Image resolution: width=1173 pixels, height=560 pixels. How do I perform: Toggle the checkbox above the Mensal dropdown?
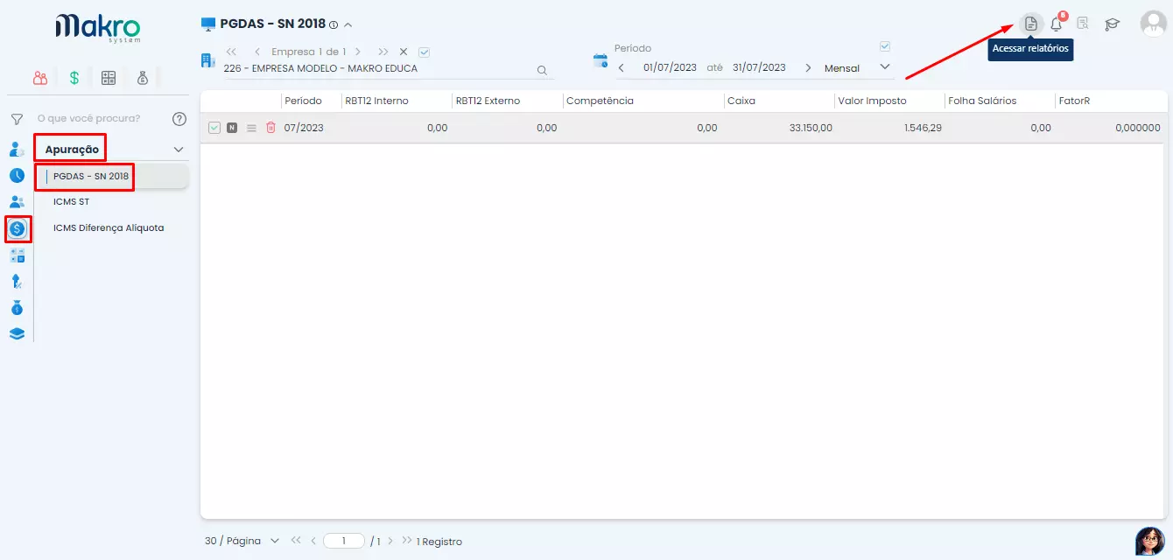click(x=885, y=46)
